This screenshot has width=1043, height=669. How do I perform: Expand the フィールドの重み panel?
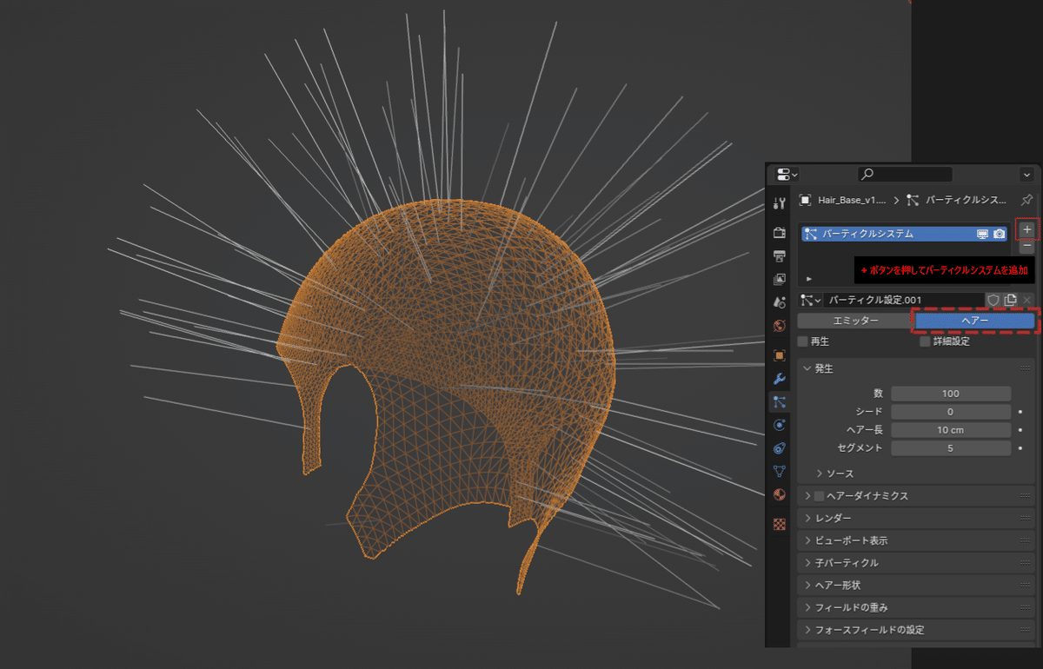point(807,607)
